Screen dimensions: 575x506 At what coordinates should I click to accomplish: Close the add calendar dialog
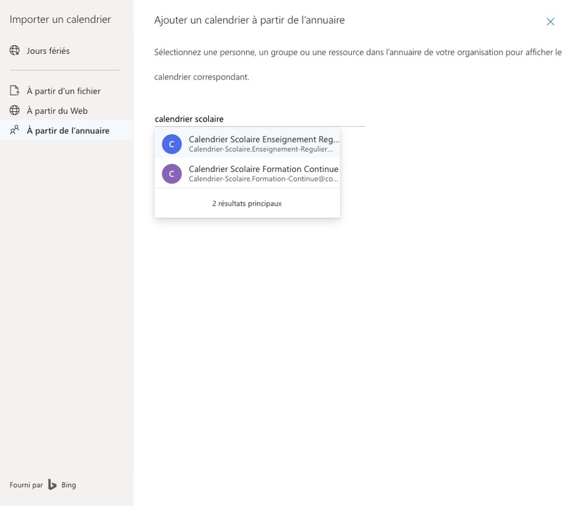tap(550, 22)
